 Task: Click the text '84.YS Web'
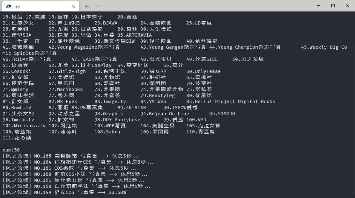click(153, 102)
